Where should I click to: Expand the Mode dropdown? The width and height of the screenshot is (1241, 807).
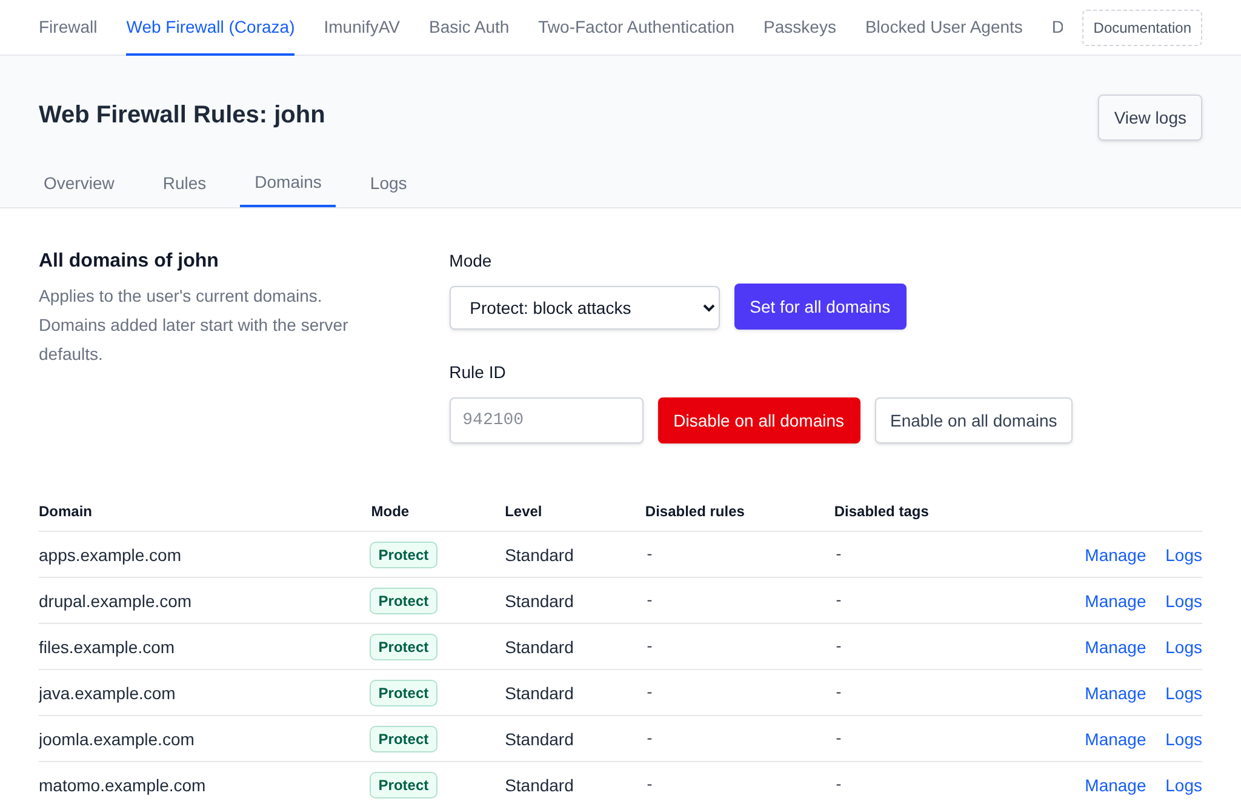click(x=585, y=308)
